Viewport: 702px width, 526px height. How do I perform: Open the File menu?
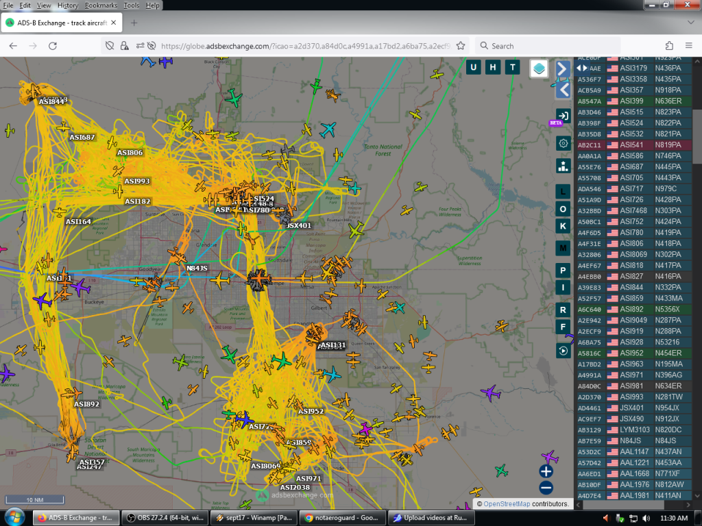pyautogui.click(x=8, y=5)
